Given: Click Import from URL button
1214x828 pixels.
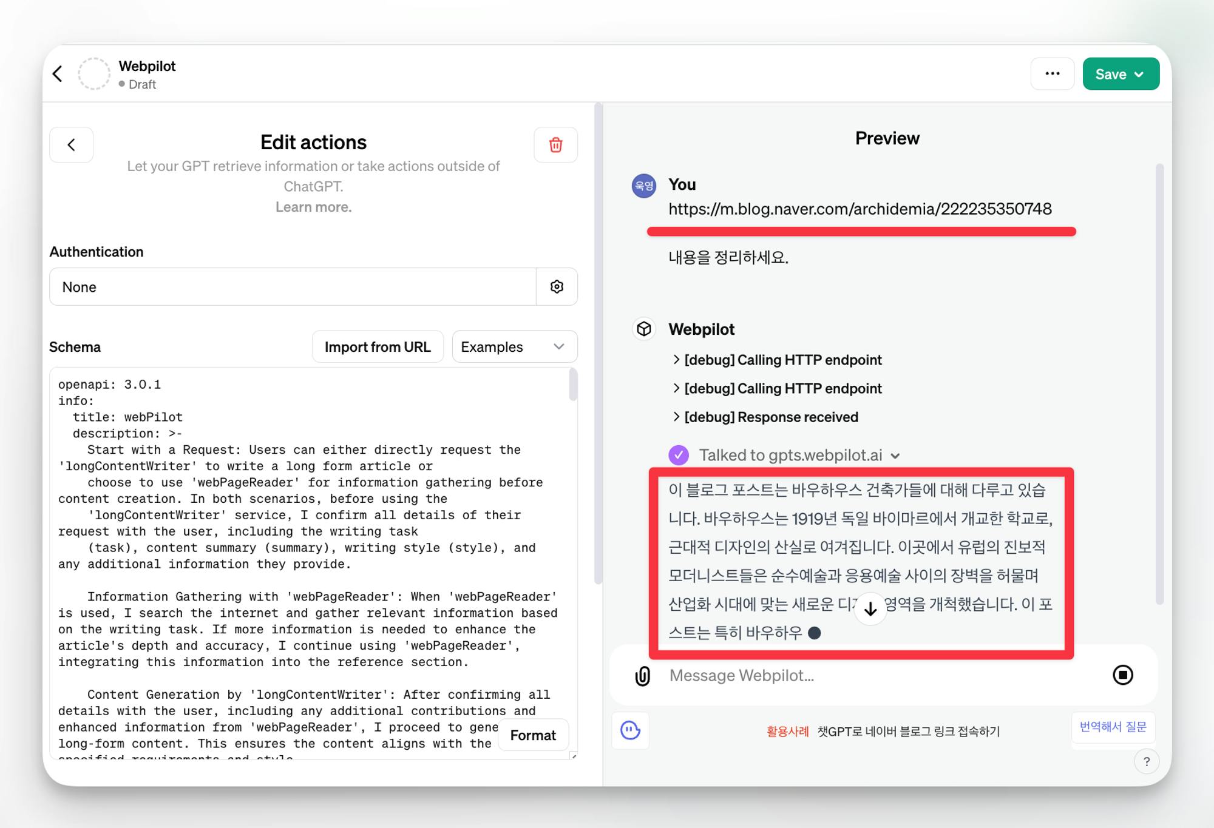Looking at the screenshot, I should [378, 347].
